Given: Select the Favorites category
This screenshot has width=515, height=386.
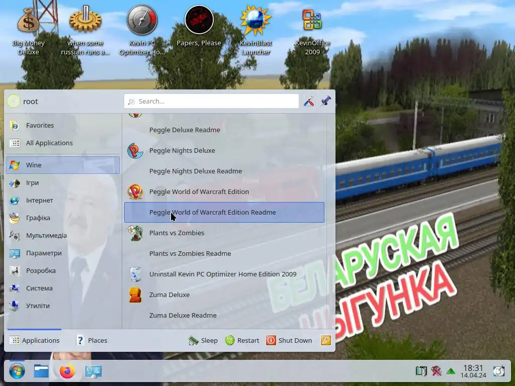Looking at the screenshot, I should click(x=63, y=125).
